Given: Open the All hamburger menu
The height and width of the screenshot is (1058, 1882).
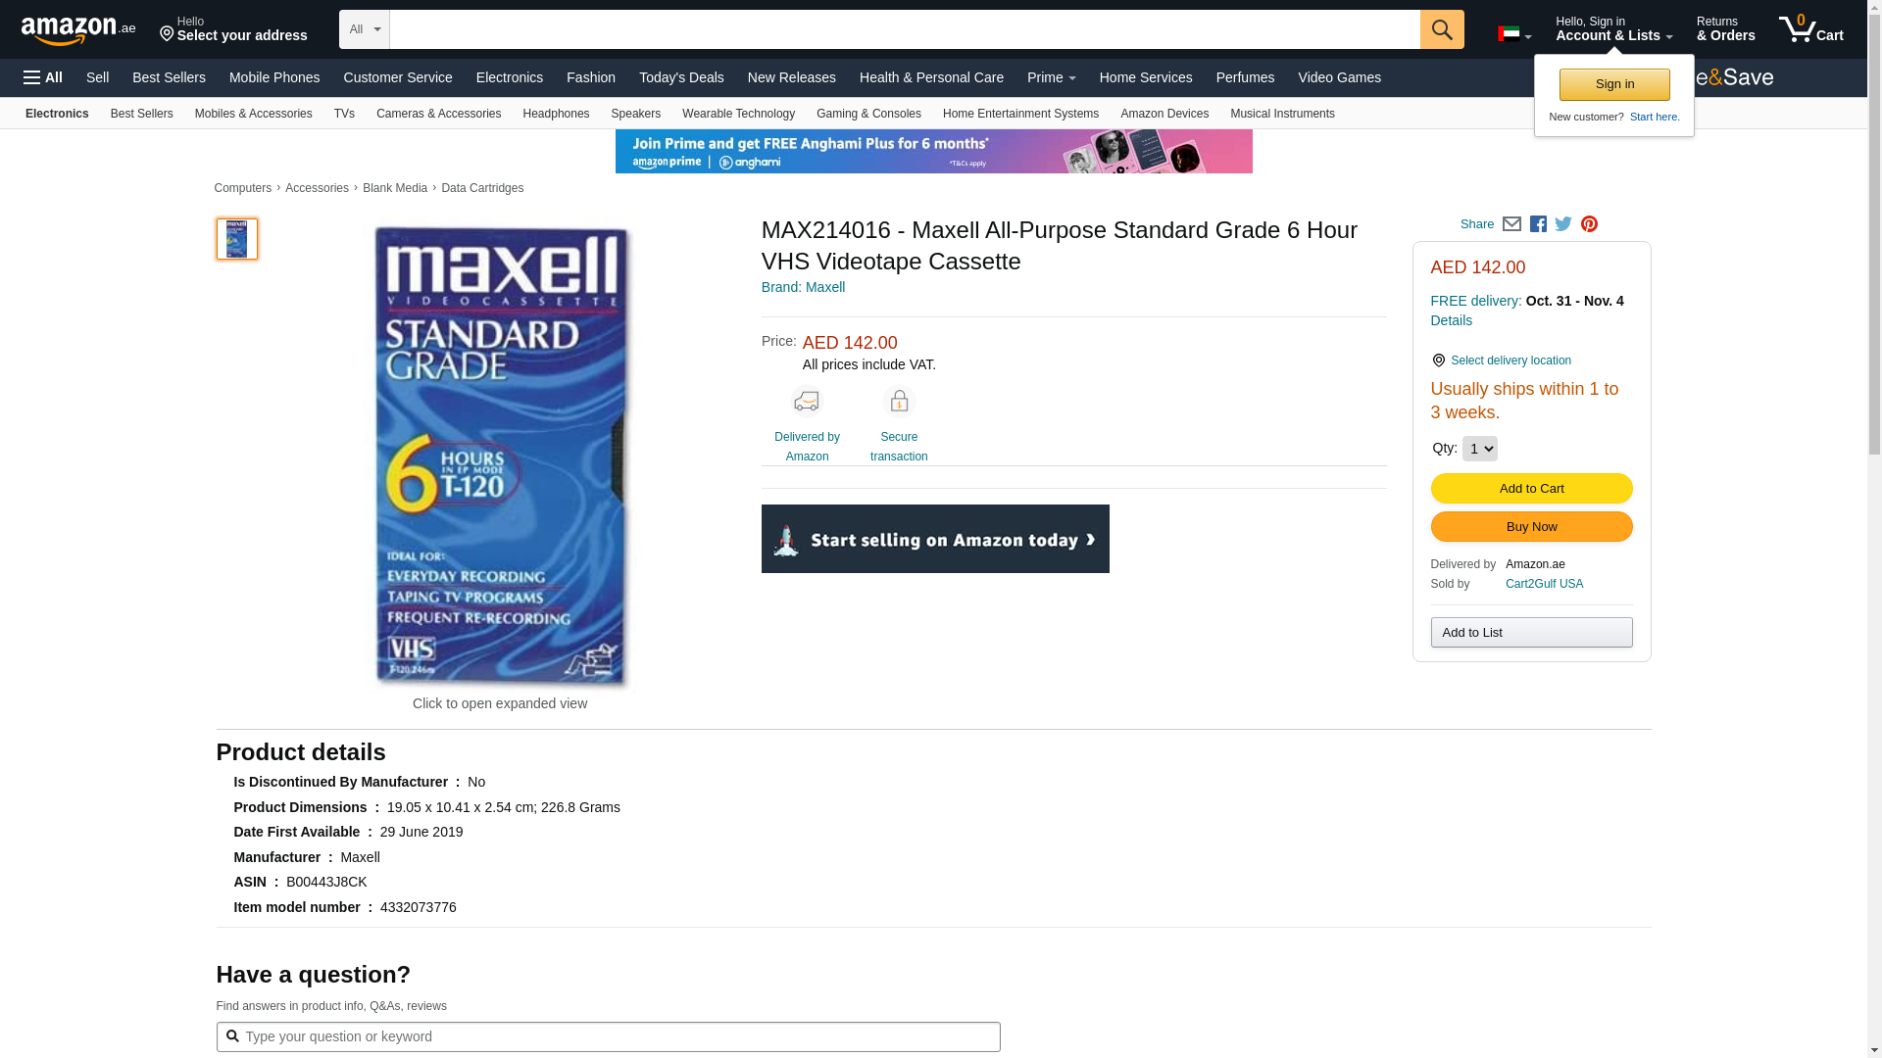Looking at the screenshot, I should click(x=43, y=77).
